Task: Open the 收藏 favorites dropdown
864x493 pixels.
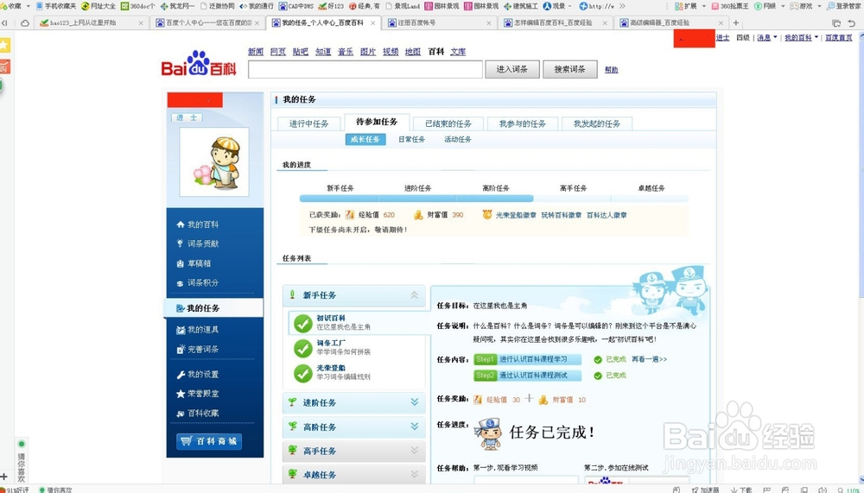Action: coord(15,6)
